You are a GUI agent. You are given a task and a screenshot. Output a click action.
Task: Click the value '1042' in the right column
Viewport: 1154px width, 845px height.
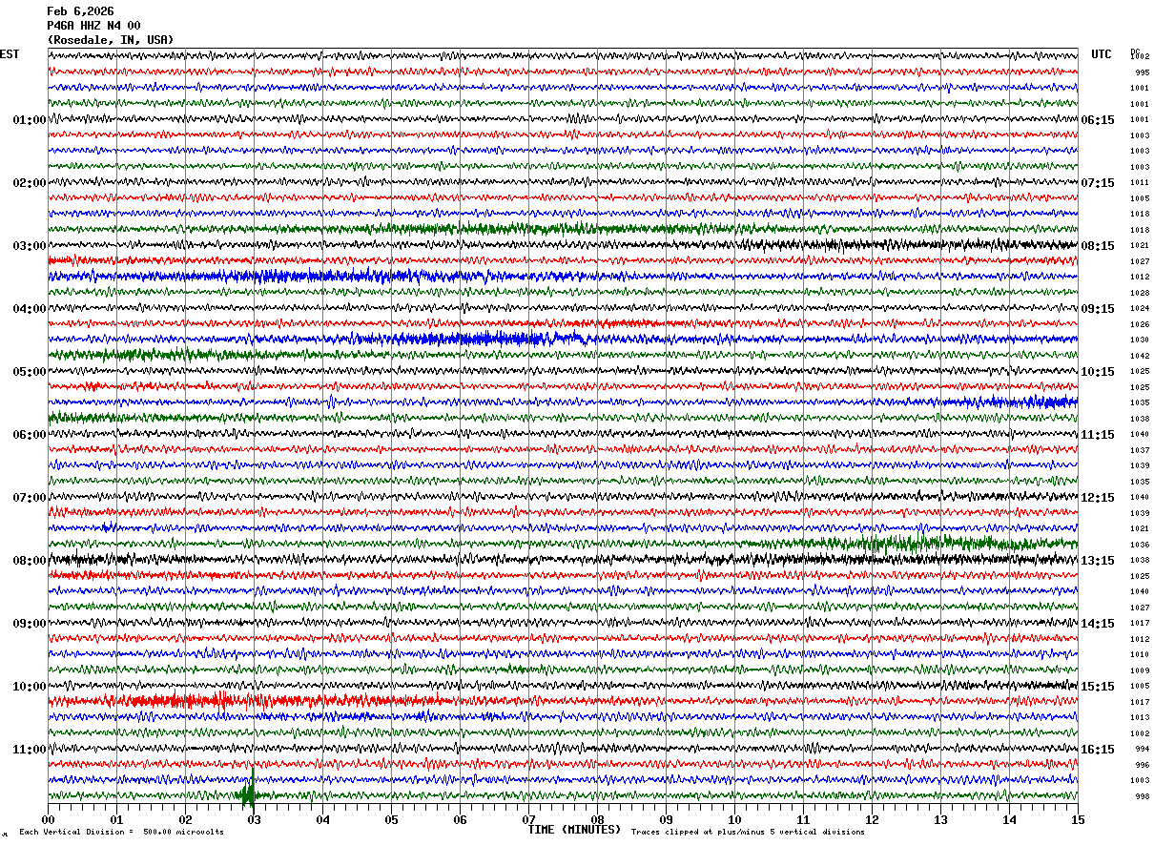[1140, 356]
